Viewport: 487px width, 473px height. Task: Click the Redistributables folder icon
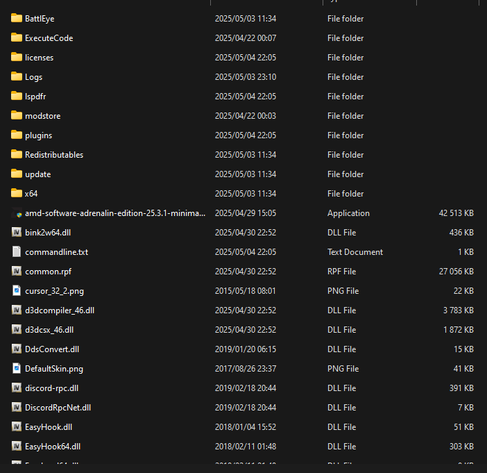[x=17, y=155]
